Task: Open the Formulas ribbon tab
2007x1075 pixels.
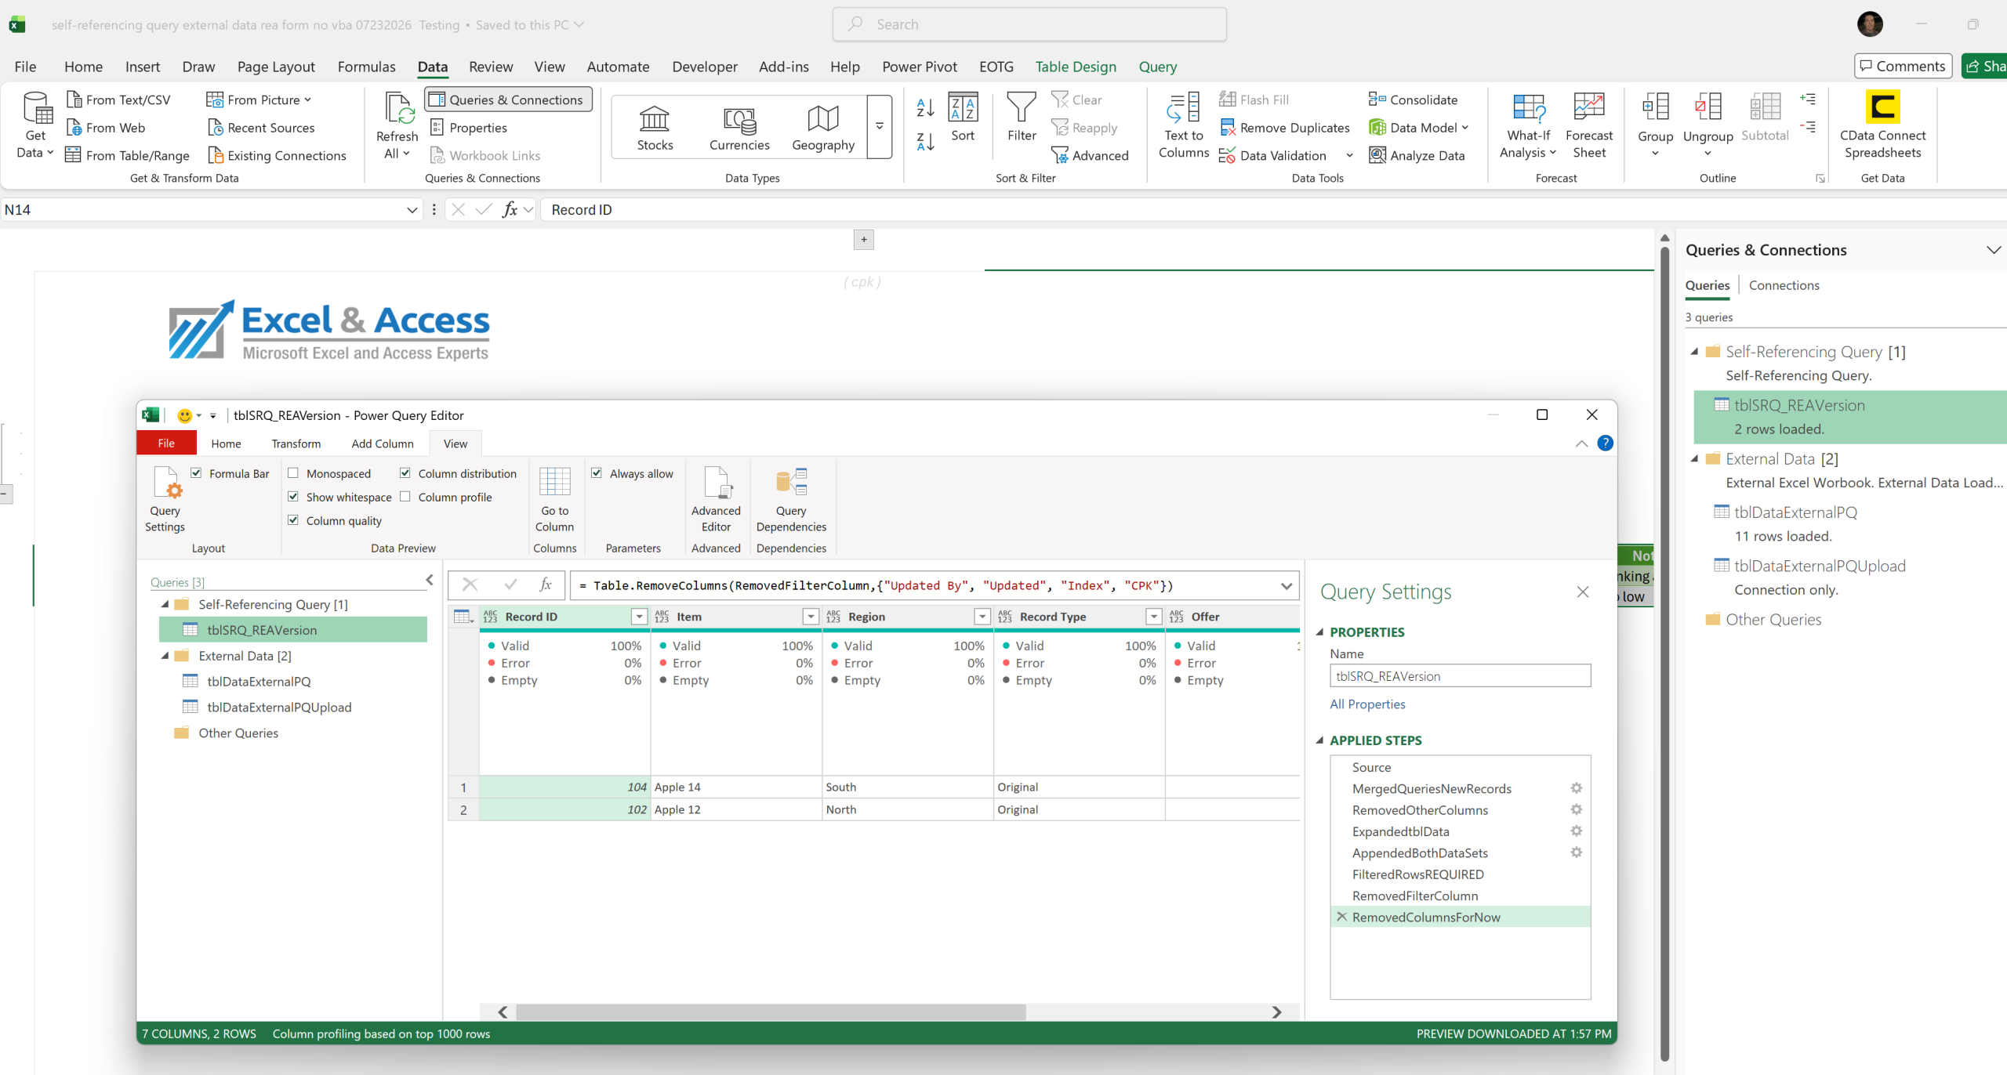Action: coord(366,67)
